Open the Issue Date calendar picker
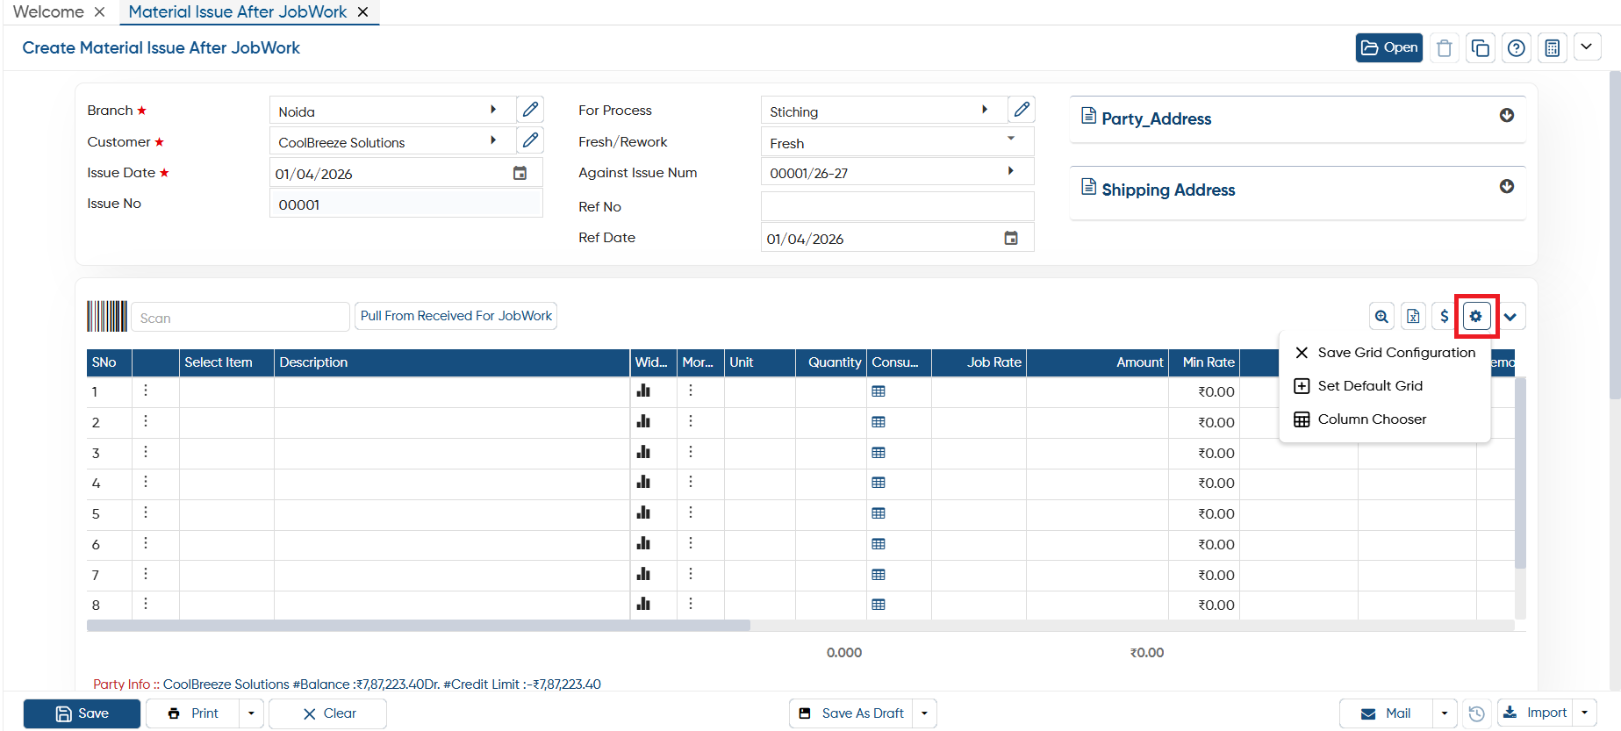Screen dimensions: 1621x731 click(x=520, y=174)
